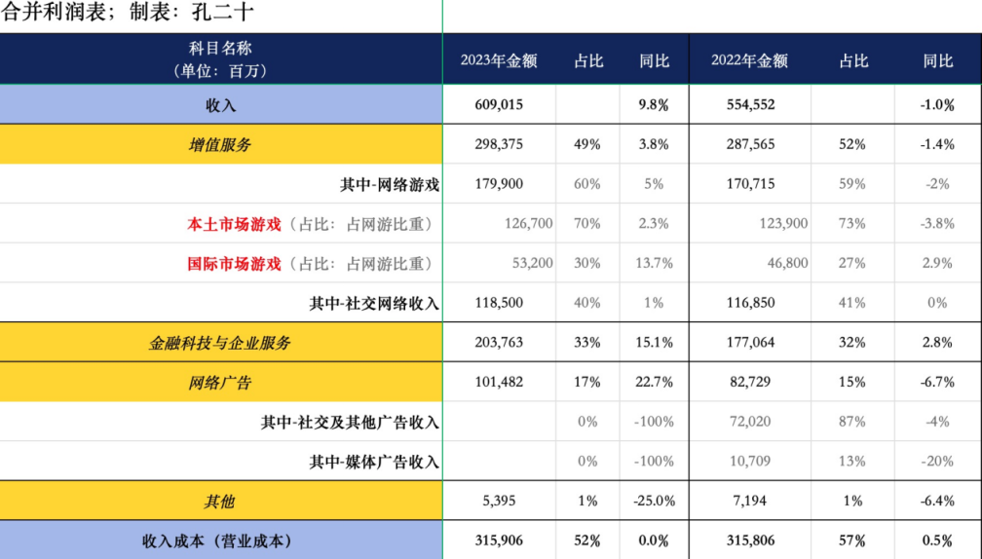This screenshot has height=559, width=982.
Task: Click the value 7,194
Action: click(750, 501)
